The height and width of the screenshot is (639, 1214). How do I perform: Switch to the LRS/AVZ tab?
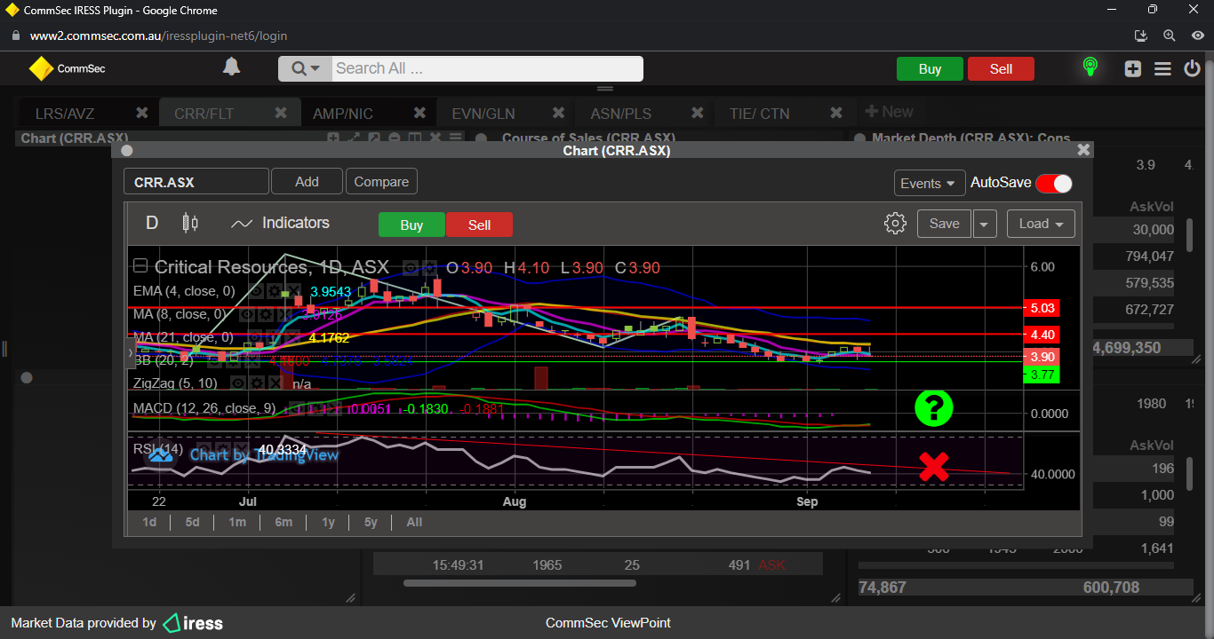pos(64,114)
